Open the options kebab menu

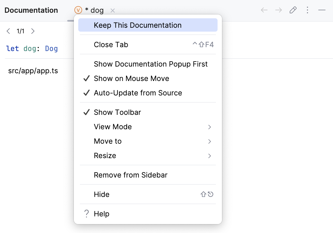[x=307, y=10]
